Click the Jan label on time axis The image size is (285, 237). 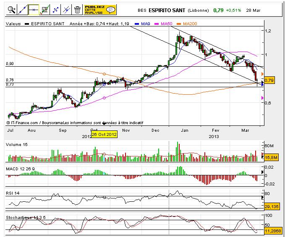(185, 130)
